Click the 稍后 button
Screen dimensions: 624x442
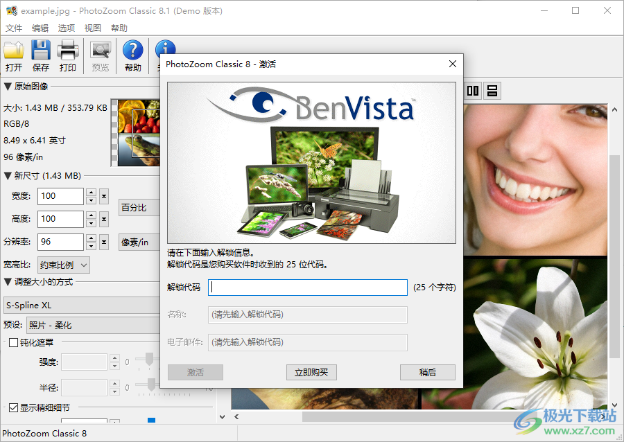427,373
